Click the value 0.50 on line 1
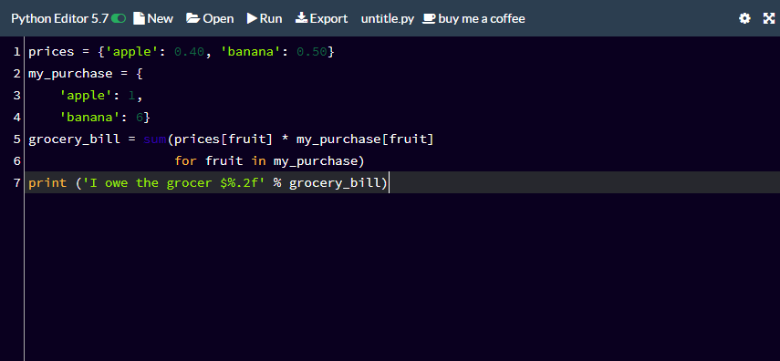Image resolution: width=780 pixels, height=361 pixels. [x=311, y=52]
